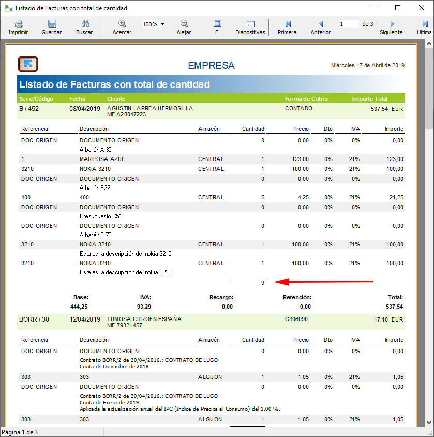Image resolution: width=434 pixels, height=437 pixels.
Task: Click the scrollbar up arrow
Action: pyautogui.click(x=429, y=45)
